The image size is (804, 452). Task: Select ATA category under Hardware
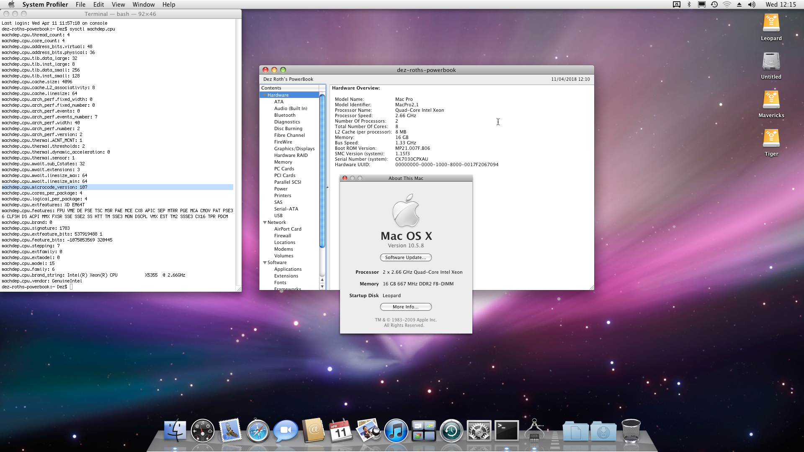coord(278,101)
